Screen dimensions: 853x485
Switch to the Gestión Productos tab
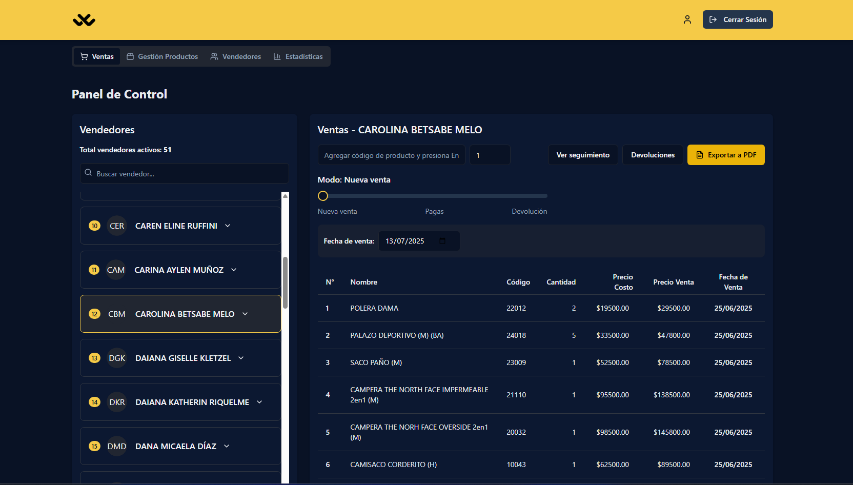click(x=163, y=56)
